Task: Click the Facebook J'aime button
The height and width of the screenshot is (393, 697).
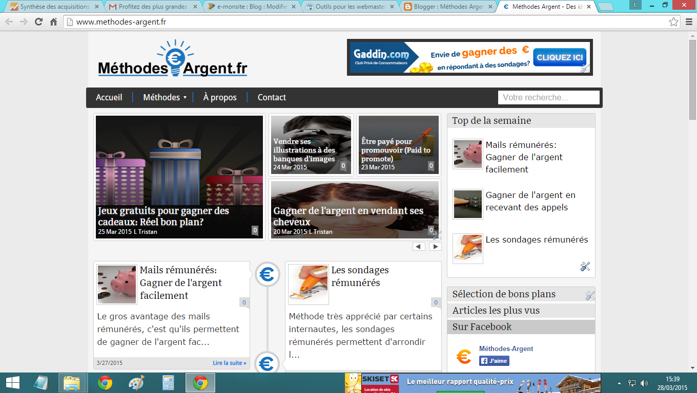Action: coord(494,361)
